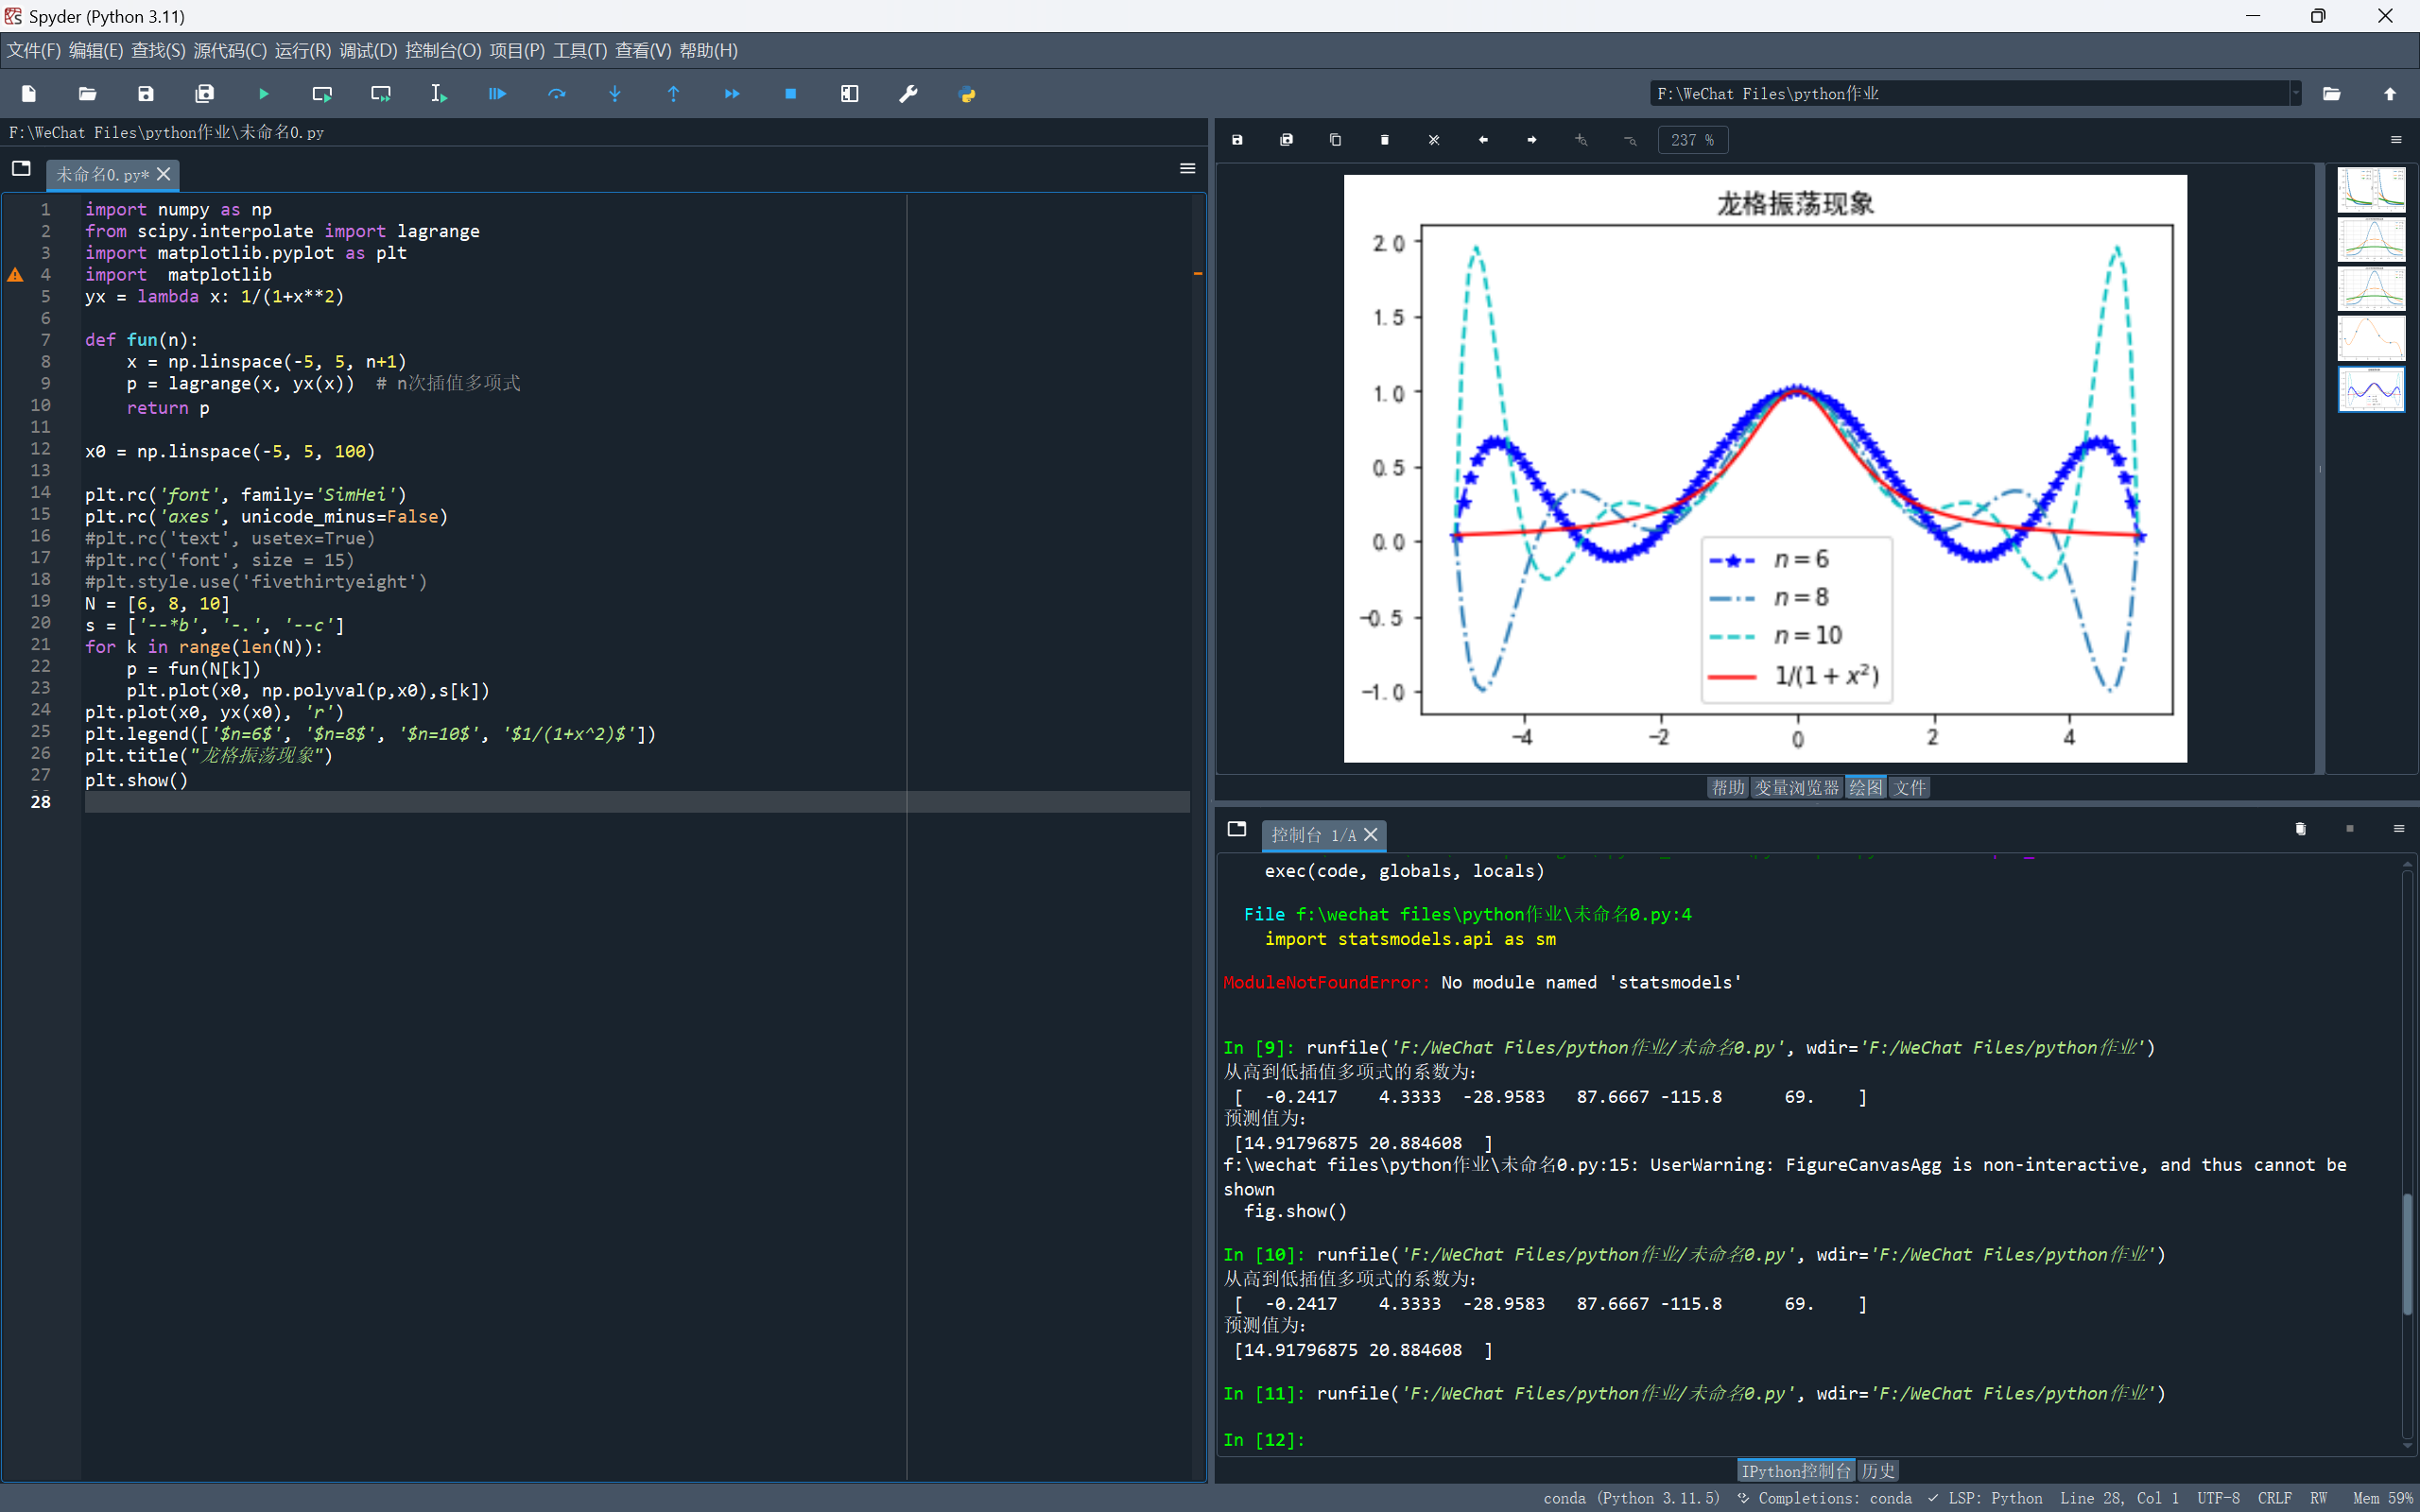The height and width of the screenshot is (1512, 2420).
Task: Step out of function debug icon
Action: 673,93
